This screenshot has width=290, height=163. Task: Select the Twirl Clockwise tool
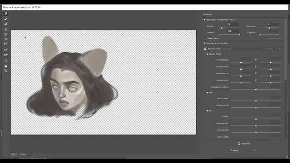click(6, 29)
